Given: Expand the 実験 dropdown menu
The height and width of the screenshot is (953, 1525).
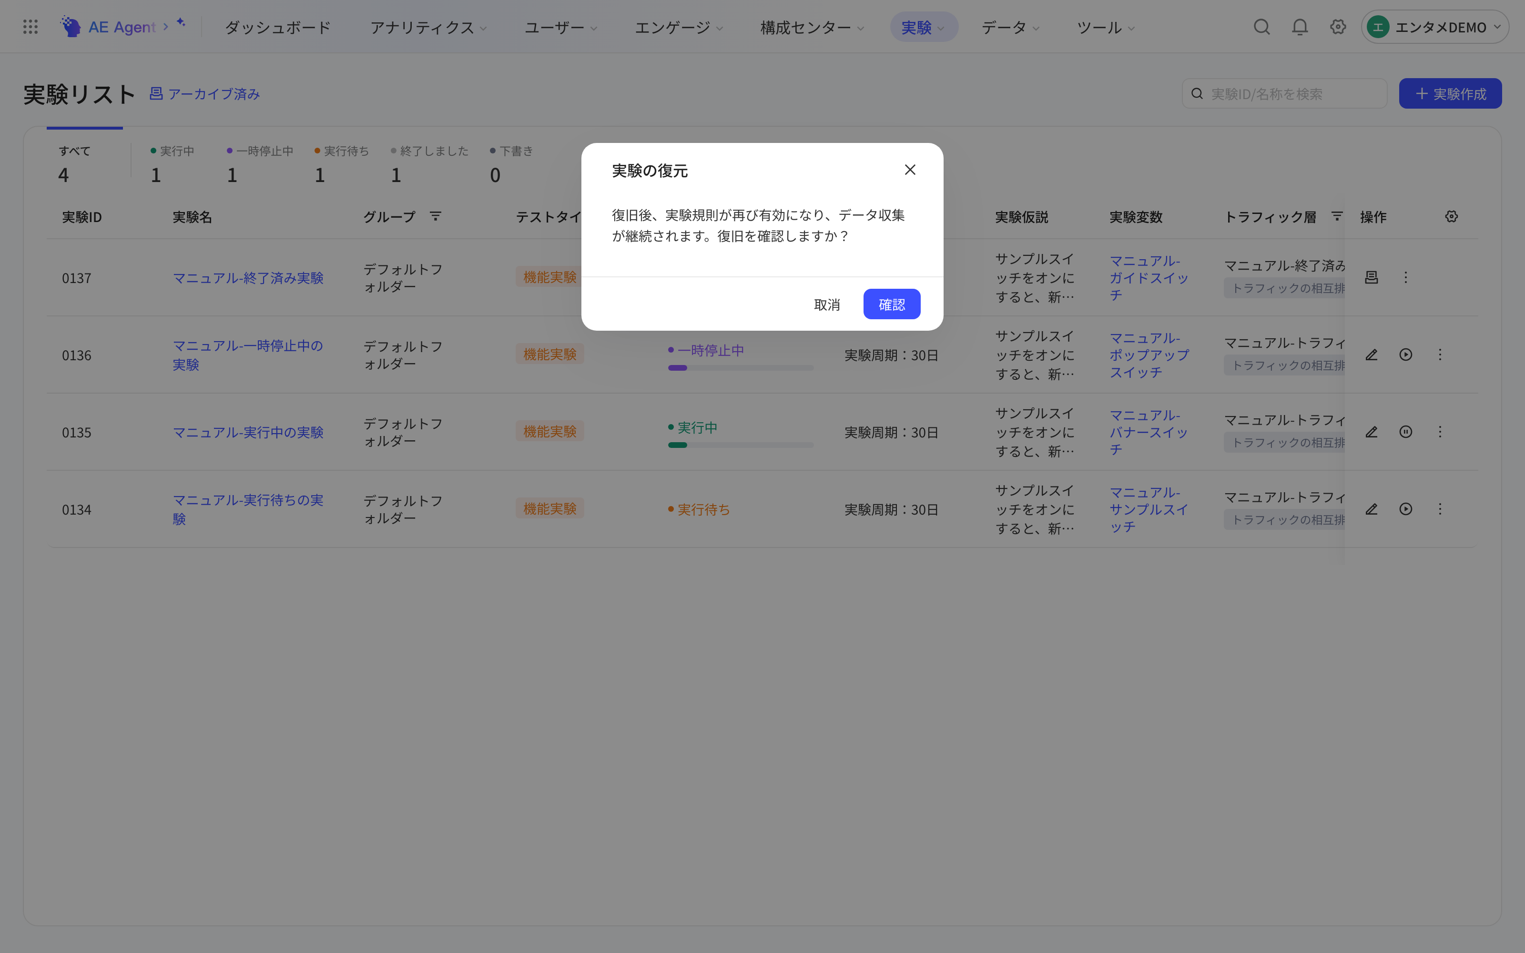Looking at the screenshot, I should (923, 27).
